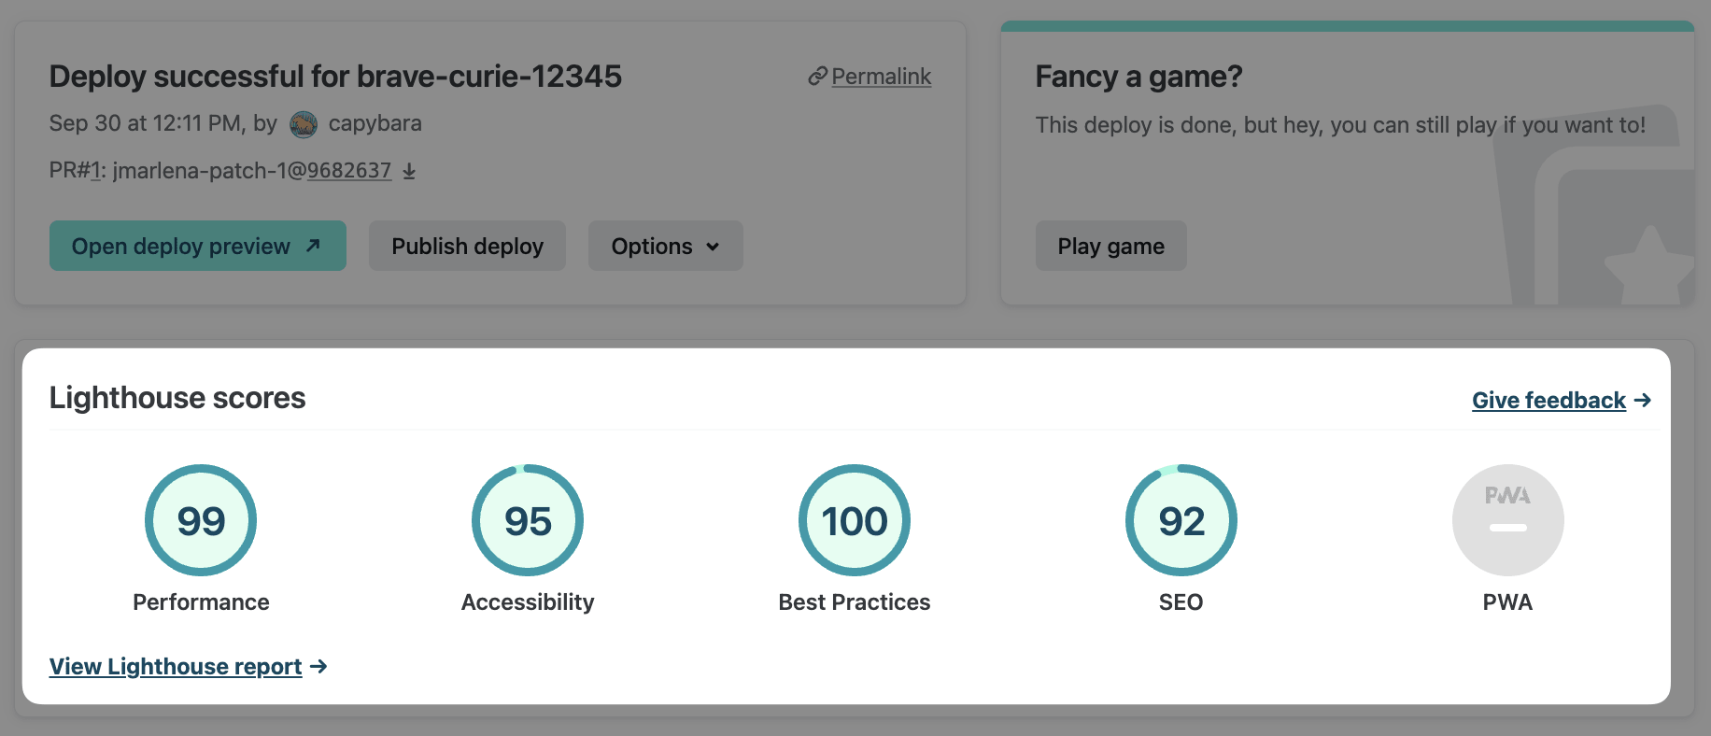
Task: View the full Lighthouse report
Action: 176,667
